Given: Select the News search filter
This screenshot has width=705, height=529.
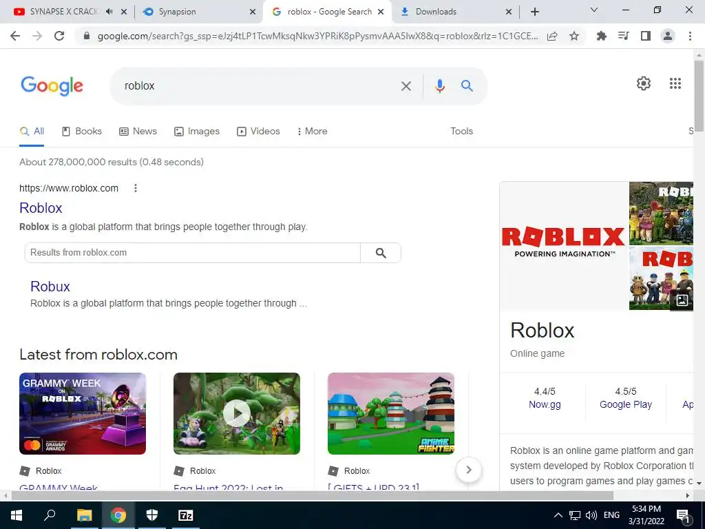Looking at the screenshot, I should (x=138, y=132).
